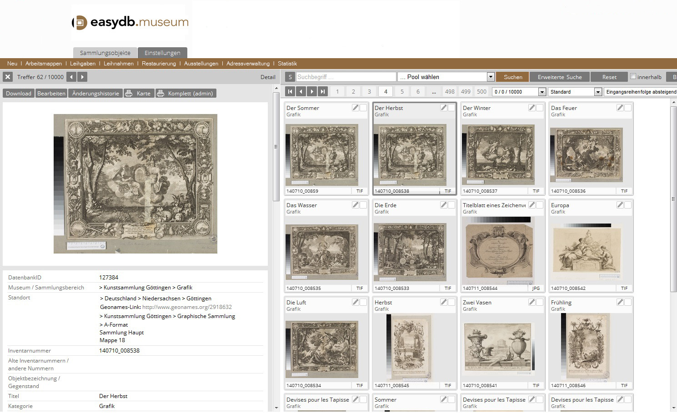Go to results page 500

coord(481,91)
